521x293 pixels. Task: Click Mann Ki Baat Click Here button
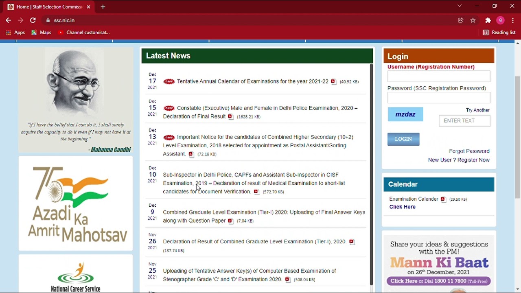pyautogui.click(x=439, y=281)
